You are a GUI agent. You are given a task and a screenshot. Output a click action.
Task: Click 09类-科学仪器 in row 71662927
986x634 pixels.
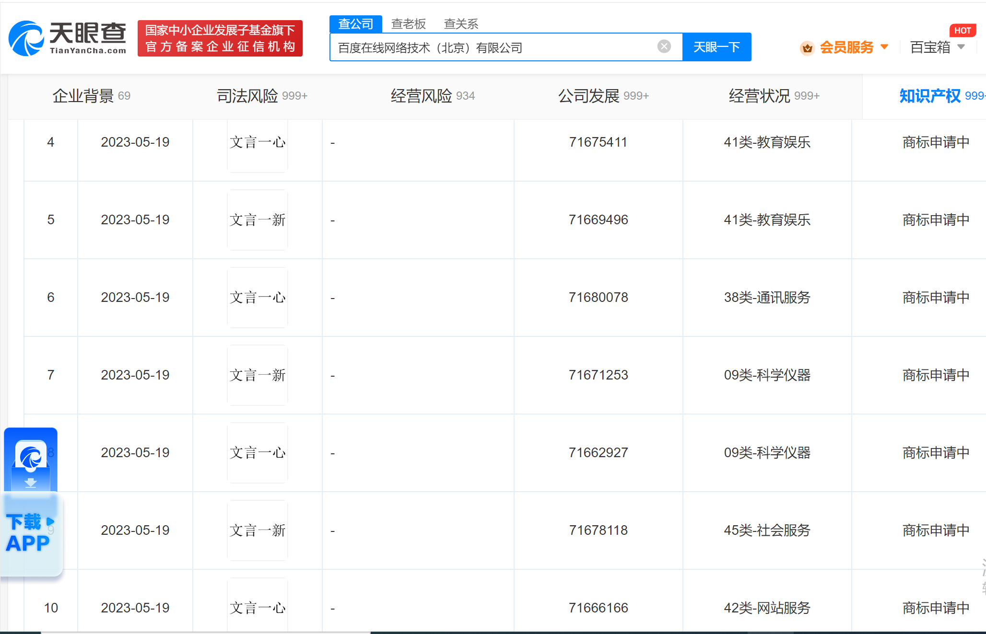767,453
